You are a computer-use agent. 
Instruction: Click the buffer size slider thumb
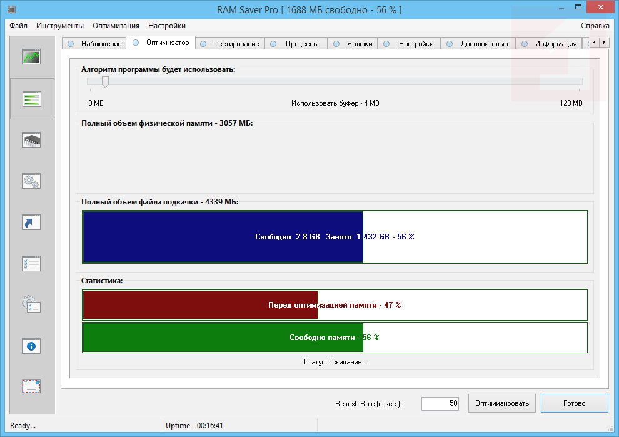tap(105, 82)
